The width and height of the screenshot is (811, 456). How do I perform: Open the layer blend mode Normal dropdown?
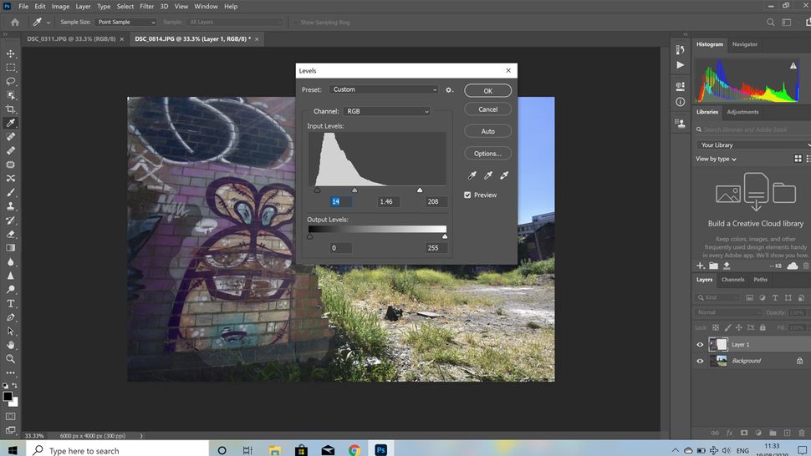(727, 312)
